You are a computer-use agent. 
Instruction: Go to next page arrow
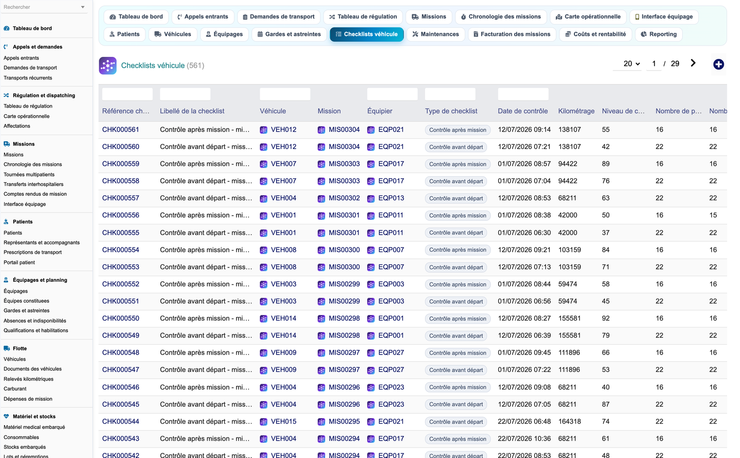click(x=693, y=63)
